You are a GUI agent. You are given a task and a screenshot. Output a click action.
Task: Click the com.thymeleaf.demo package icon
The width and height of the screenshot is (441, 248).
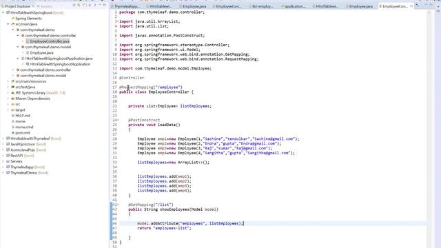tap(18, 30)
